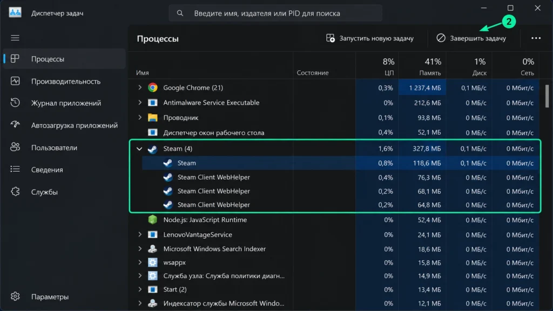553x311 pixels.
Task: Click the Проводник folder icon
Action: click(x=153, y=117)
